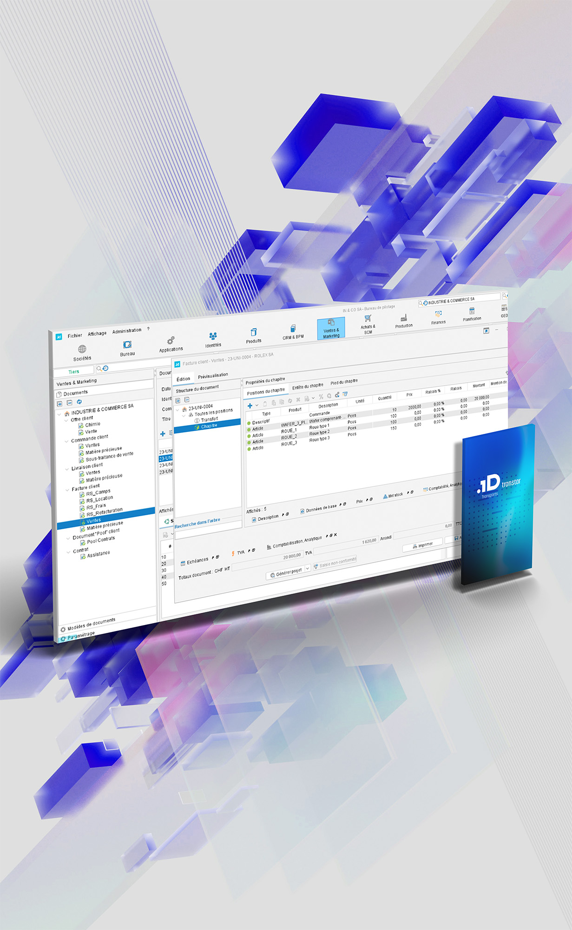This screenshot has height=930, width=572.
Task: Click the refresh icon under Documents
Action: tap(79, 402)
